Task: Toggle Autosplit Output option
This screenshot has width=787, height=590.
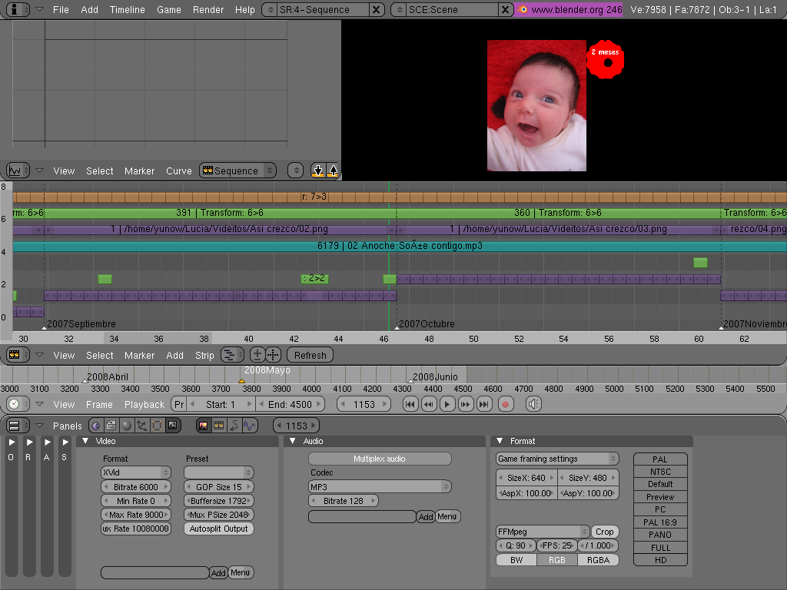Action: tap(219, 529)
